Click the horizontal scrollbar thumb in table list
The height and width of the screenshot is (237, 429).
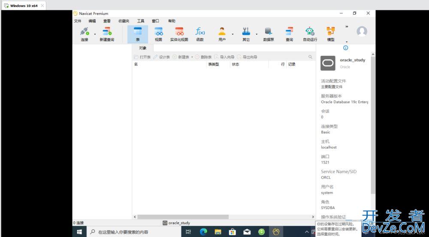coord(183,217)
